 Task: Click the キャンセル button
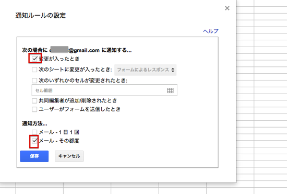point(69,156)
